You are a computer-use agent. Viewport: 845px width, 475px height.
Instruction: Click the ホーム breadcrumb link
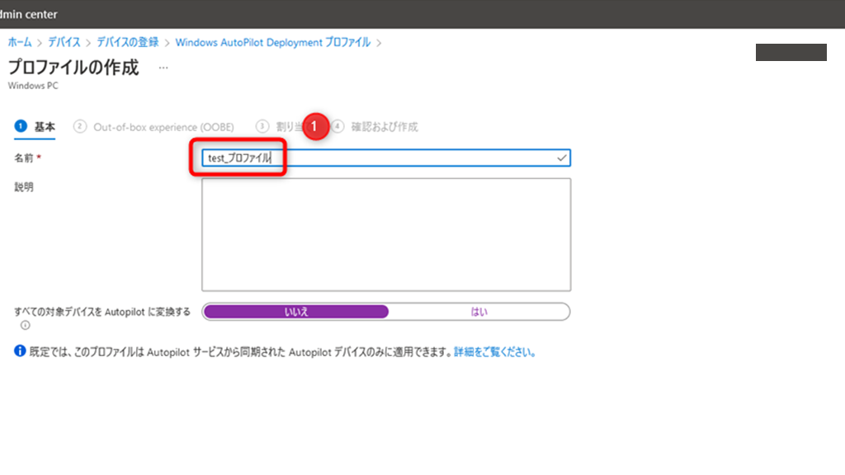click(x=20, y=42)
